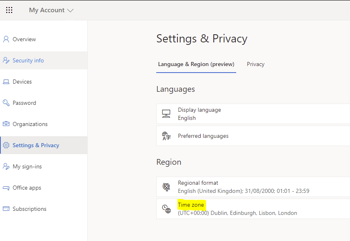Select Settings & Privacy in sidebar

tap(44, 145)
